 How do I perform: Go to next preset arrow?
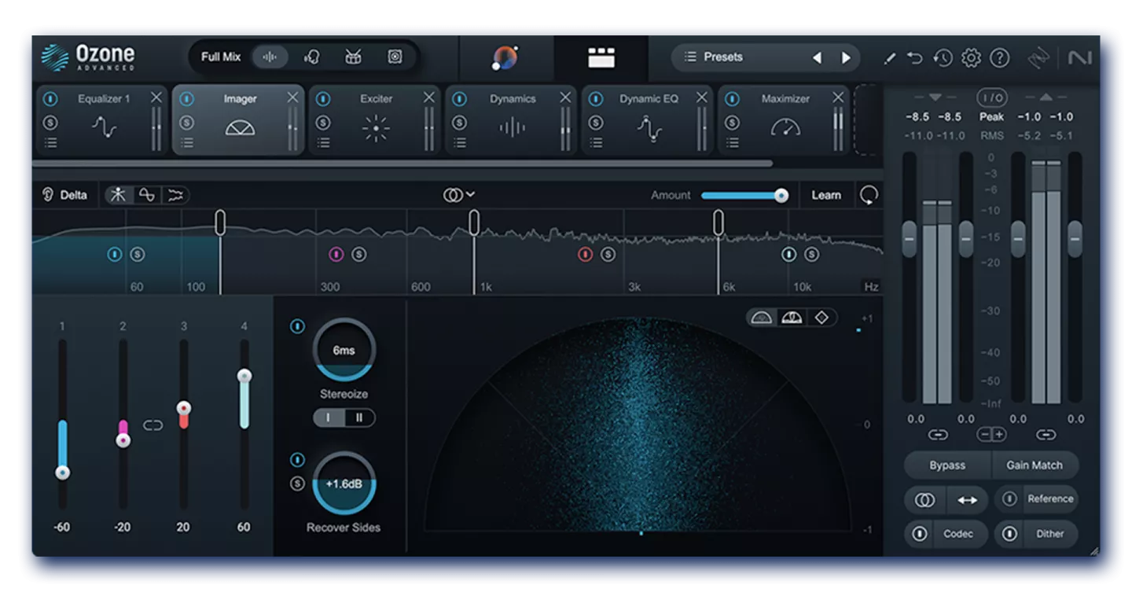846,57
